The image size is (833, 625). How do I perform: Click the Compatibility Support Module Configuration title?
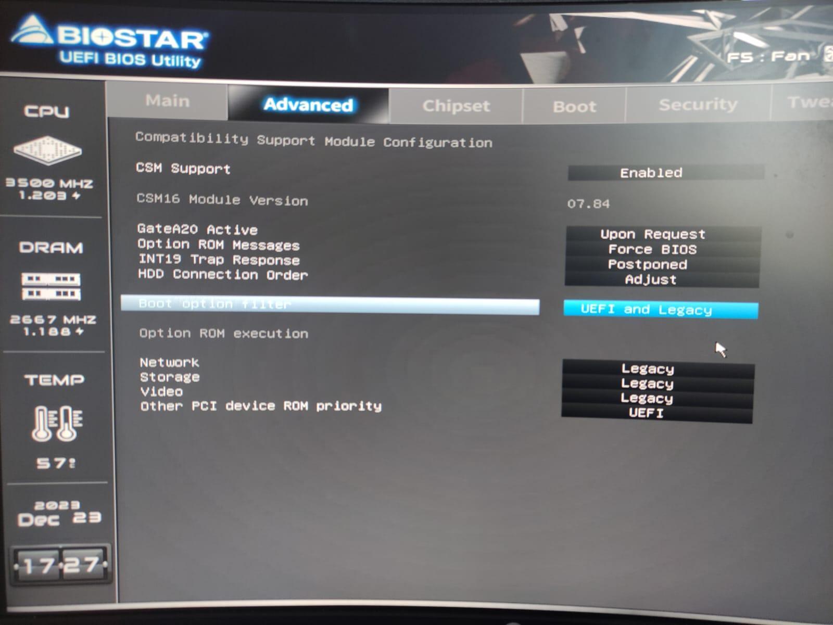point(314,141)
